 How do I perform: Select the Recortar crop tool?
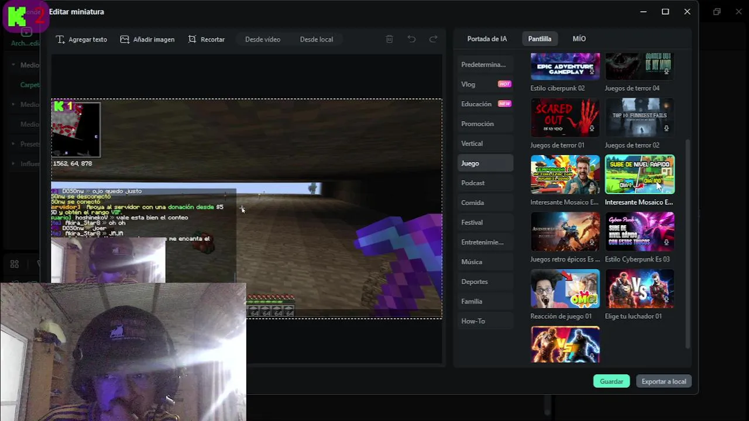pyautogui.click(x=206, y=39)
